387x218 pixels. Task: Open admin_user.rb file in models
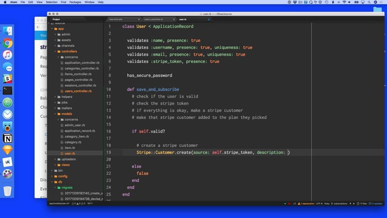pos(75,125)
